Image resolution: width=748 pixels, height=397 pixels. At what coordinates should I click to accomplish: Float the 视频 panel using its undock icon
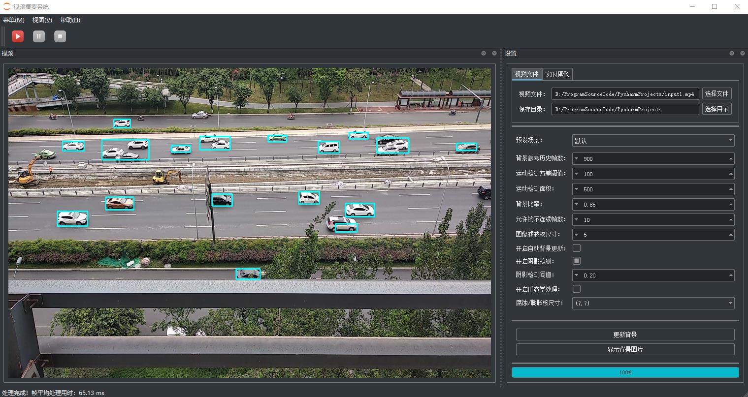pyautogui.click(x=484, y=53)
